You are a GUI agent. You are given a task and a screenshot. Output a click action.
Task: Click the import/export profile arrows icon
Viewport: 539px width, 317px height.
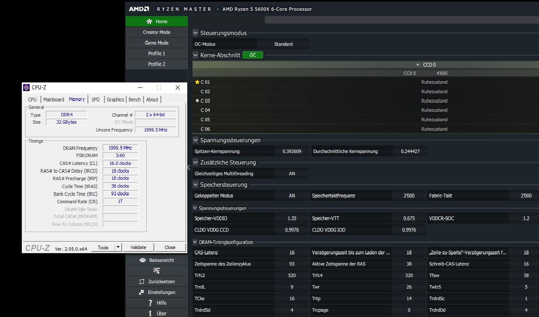(157, 271)
